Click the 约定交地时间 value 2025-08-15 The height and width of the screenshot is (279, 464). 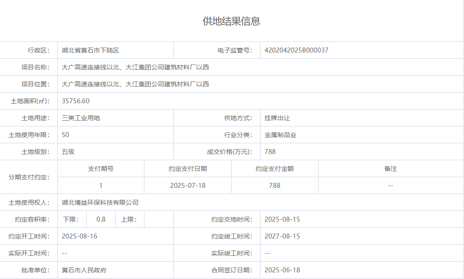282,219
